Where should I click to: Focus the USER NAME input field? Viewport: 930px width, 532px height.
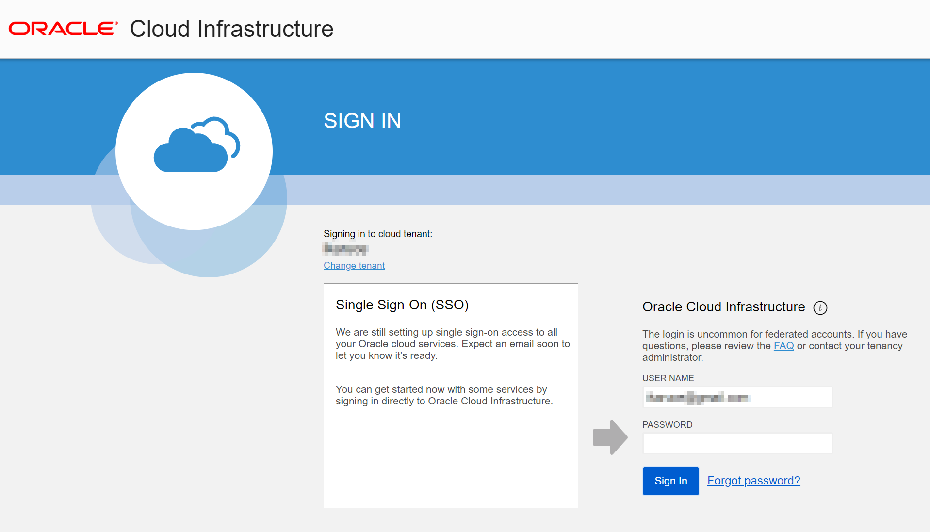(737, 397)
